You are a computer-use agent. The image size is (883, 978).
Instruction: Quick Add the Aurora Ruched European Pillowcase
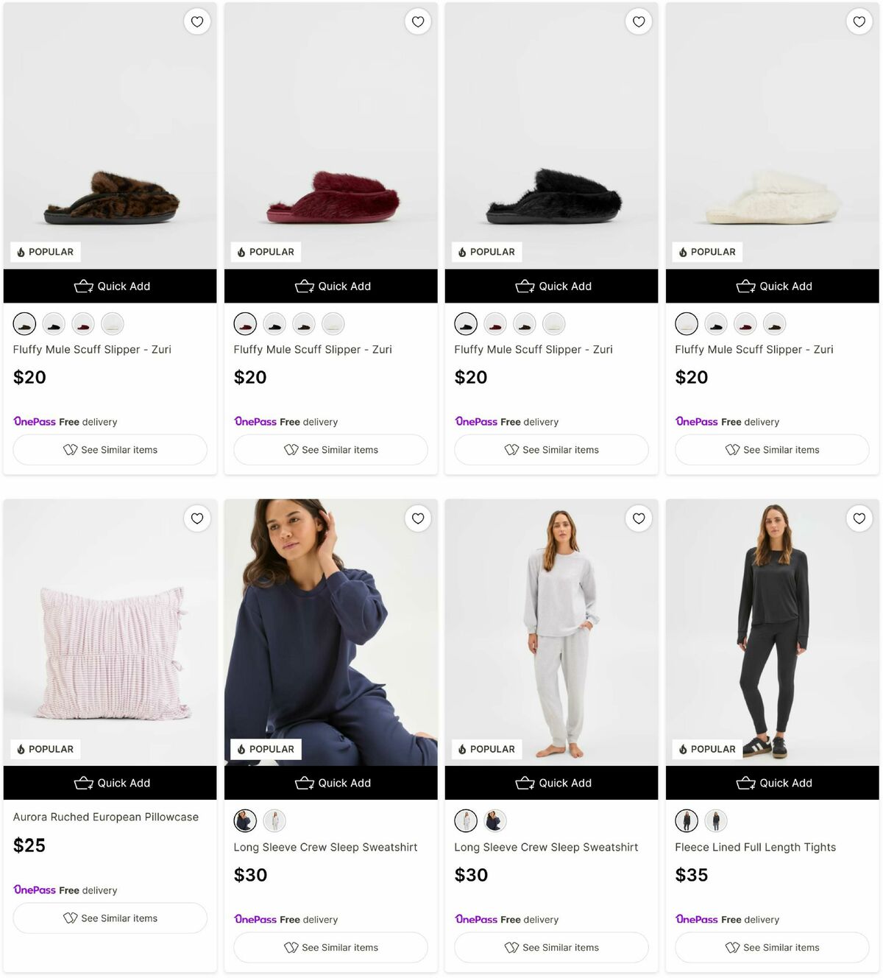(x=110, y=783)
